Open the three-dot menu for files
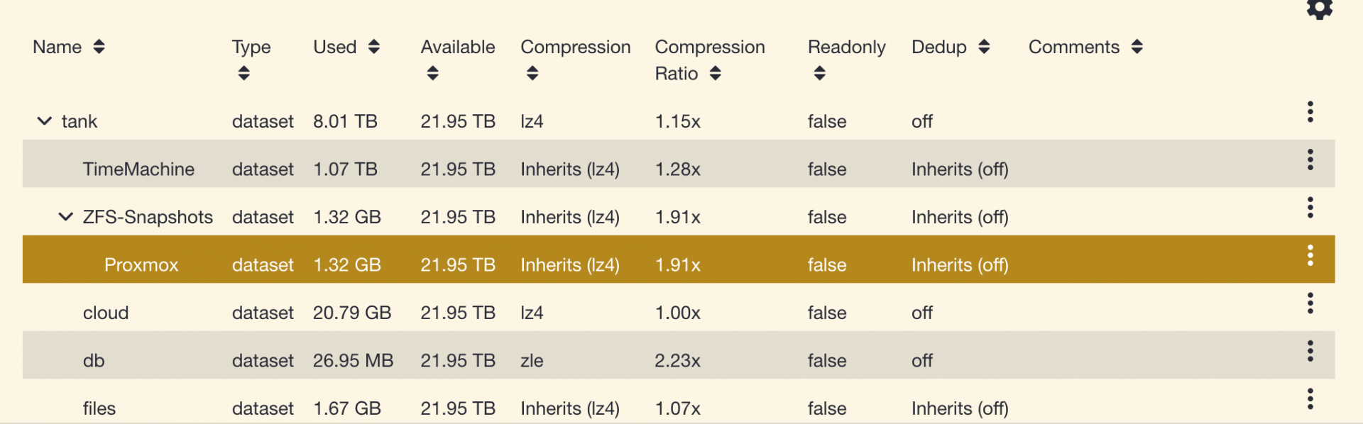This screenshot has height=424, width=1363. (1310, 399)
